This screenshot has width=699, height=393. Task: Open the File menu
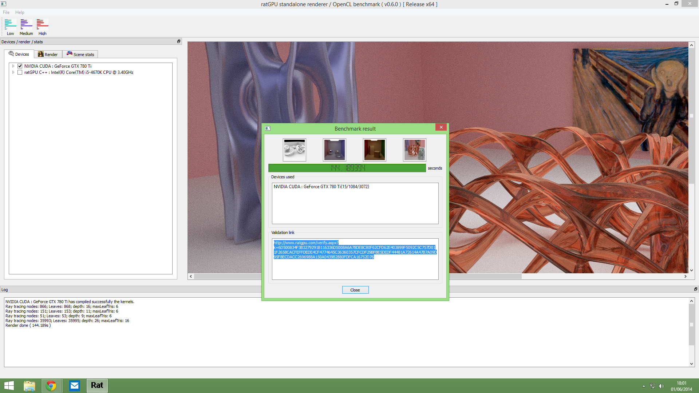pos(6,12)
